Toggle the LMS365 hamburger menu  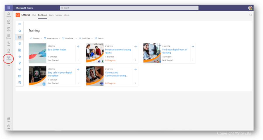coord(20,24)
